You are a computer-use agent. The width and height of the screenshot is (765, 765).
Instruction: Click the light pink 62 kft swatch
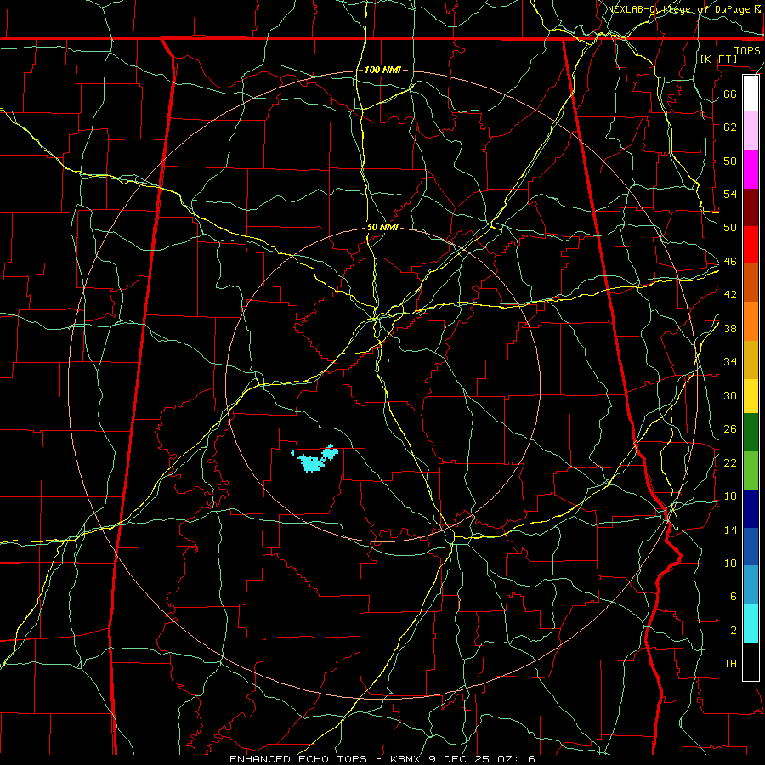[751, 131]
